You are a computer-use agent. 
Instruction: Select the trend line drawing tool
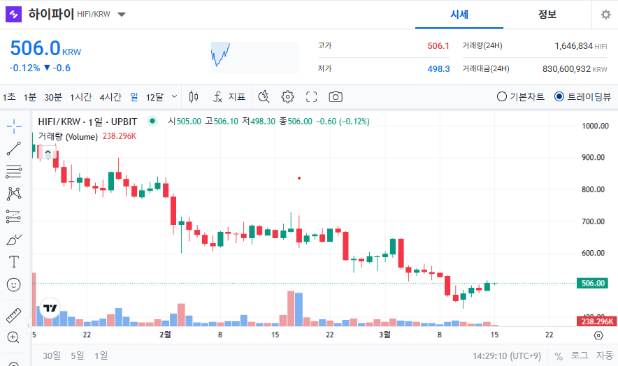click(14, 149)
